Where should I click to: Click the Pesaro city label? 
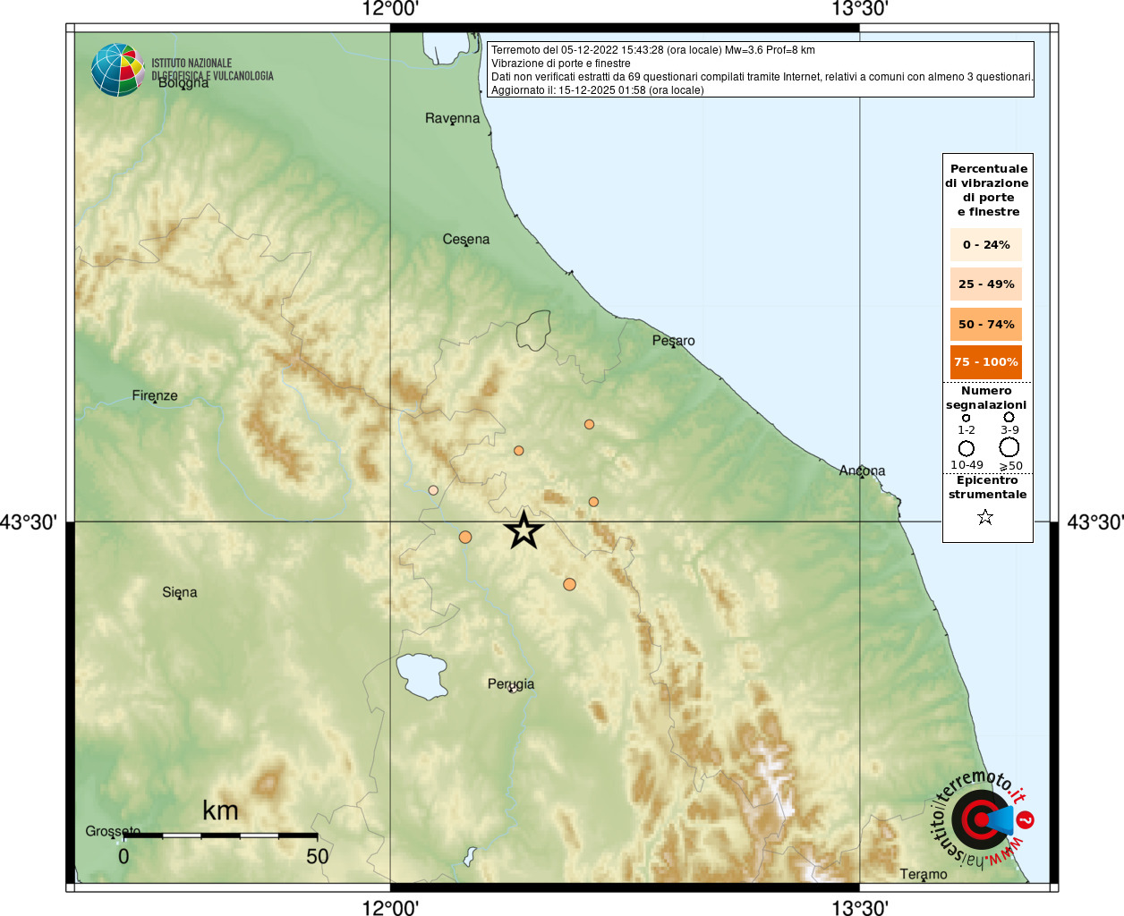673,341
